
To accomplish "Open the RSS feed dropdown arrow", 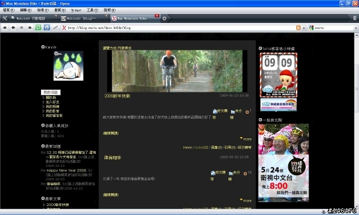I will click(x=304, y=28).
